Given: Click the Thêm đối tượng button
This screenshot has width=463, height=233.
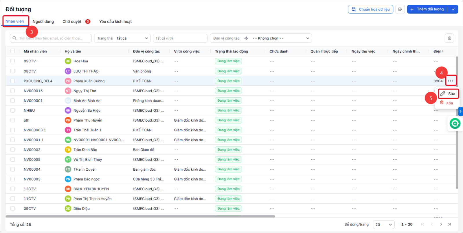Looking at the screenshot, I should pos(427,9).
